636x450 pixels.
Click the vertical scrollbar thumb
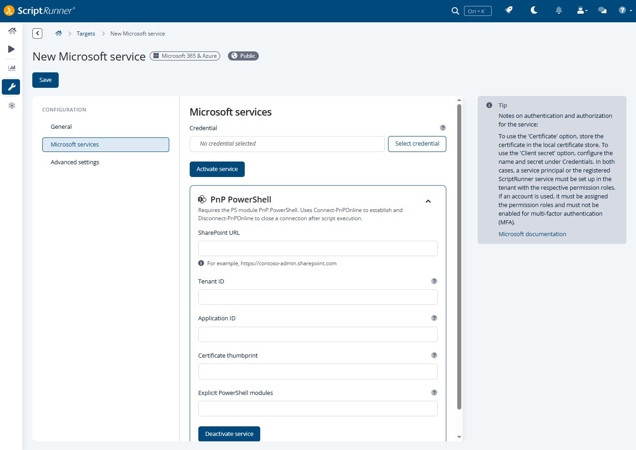[x=459, y=257]
